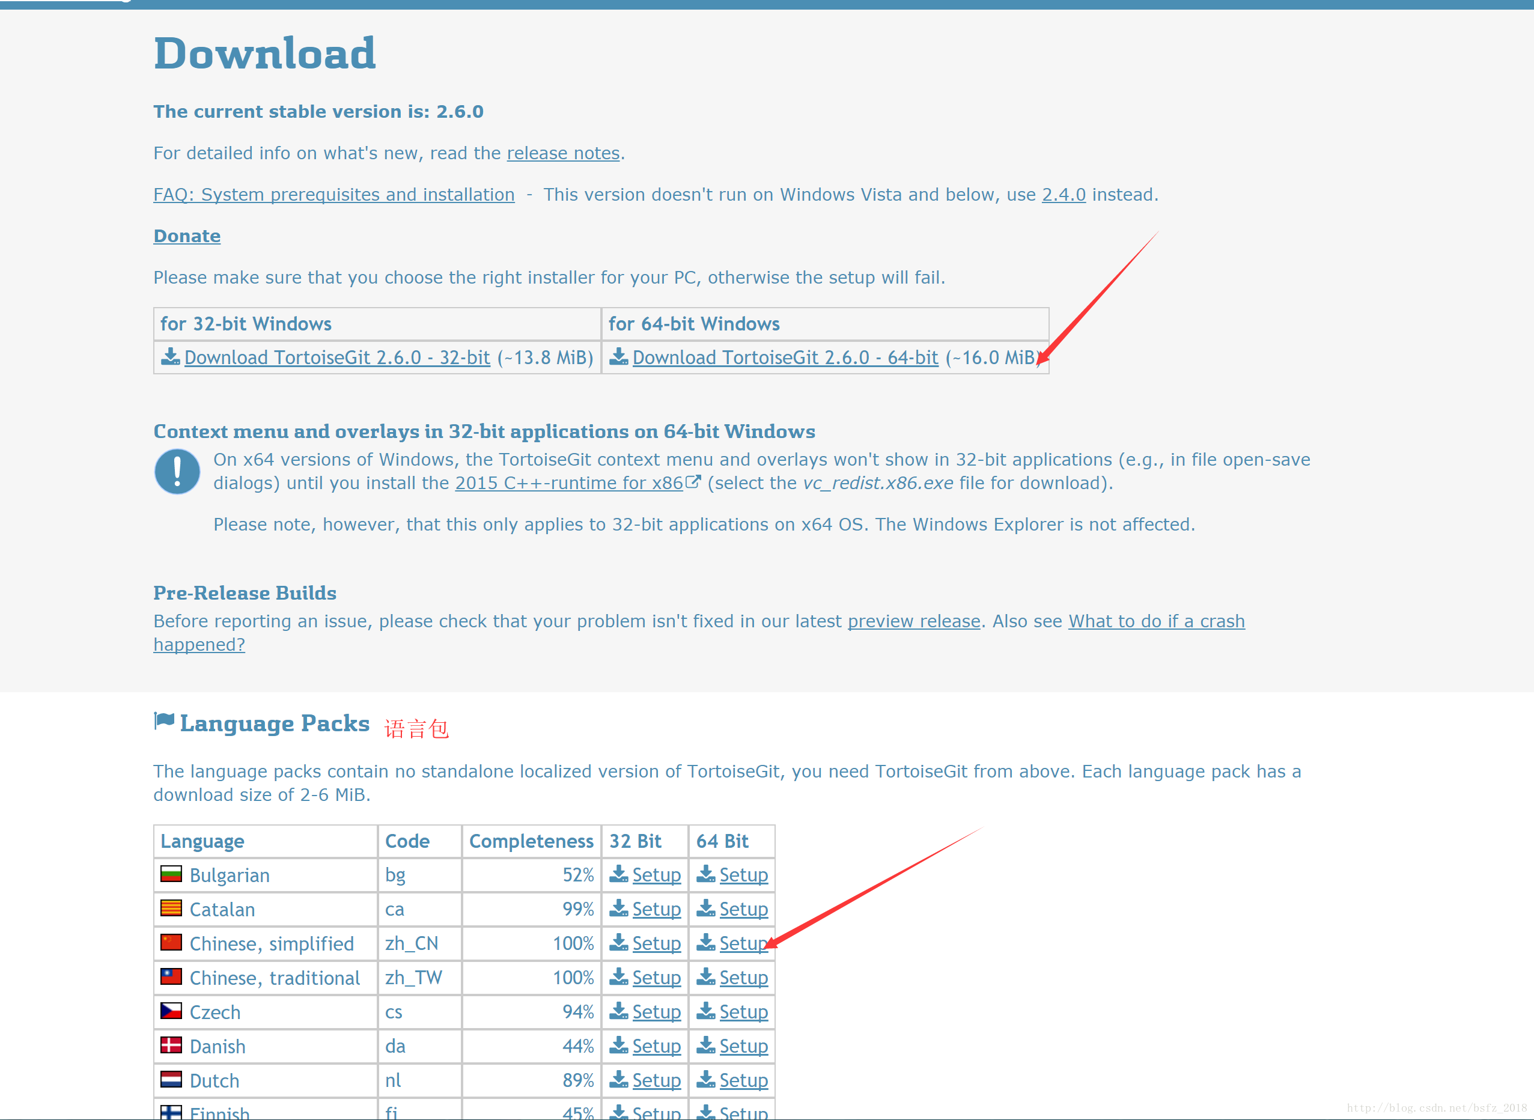Download Catalan 64 Bit Setup
The width and height of the screenshot is (1534, 1120).
[744, 909]
